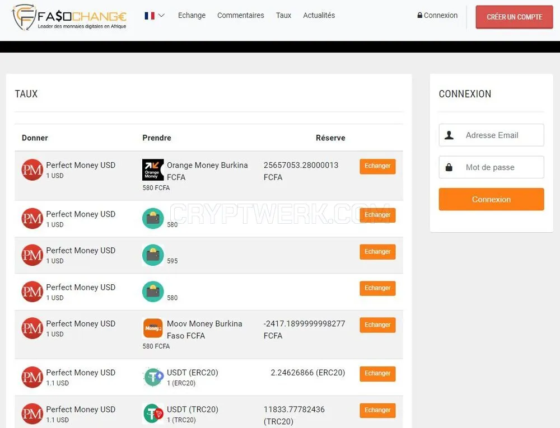Focus the Mot de passe field

(491, 167)
